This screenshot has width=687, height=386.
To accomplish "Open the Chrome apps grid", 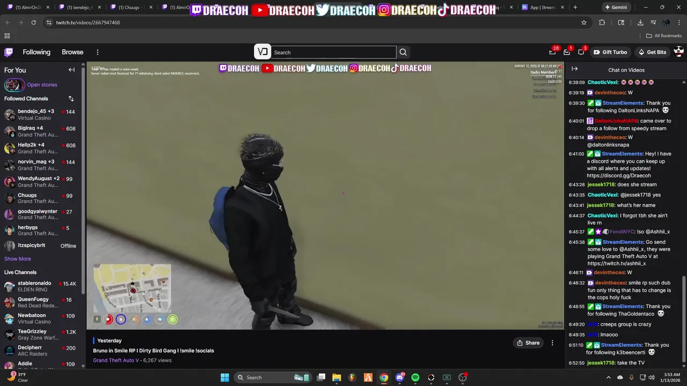I will pyautogui.click(x=7, y=36).
